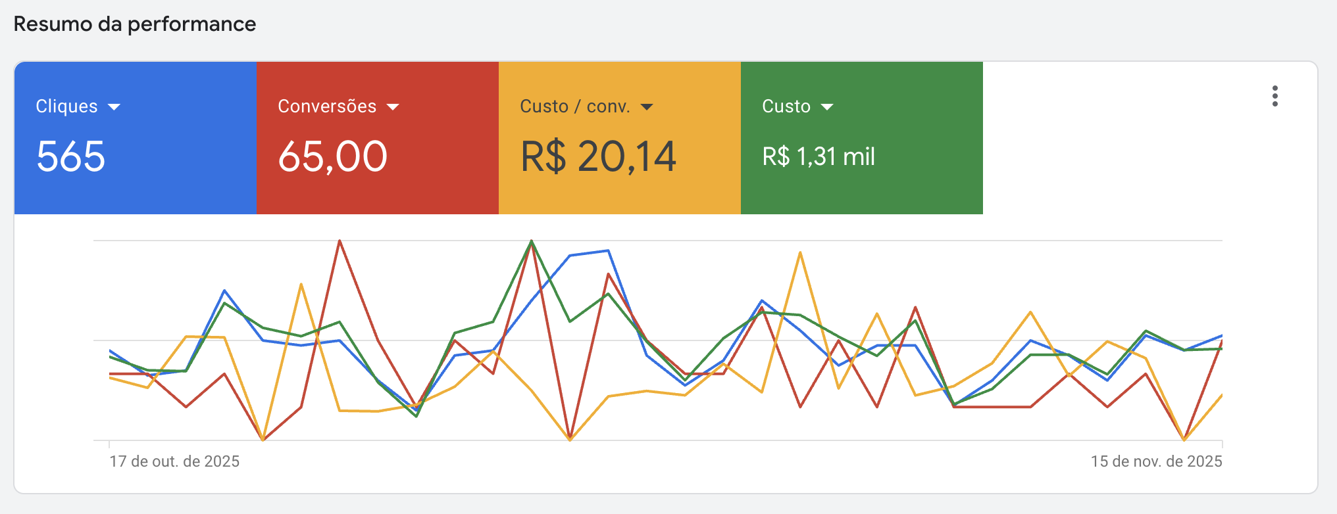Click the Resumo da performance heading
This screenshot has height=514, width=1337.
coord(135,24)
